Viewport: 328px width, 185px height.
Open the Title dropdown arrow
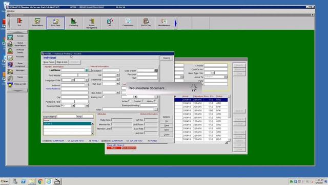point(87,80)
